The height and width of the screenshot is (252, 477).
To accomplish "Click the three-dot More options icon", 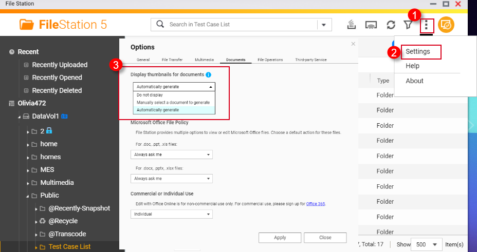I will [x=427, y=25].
